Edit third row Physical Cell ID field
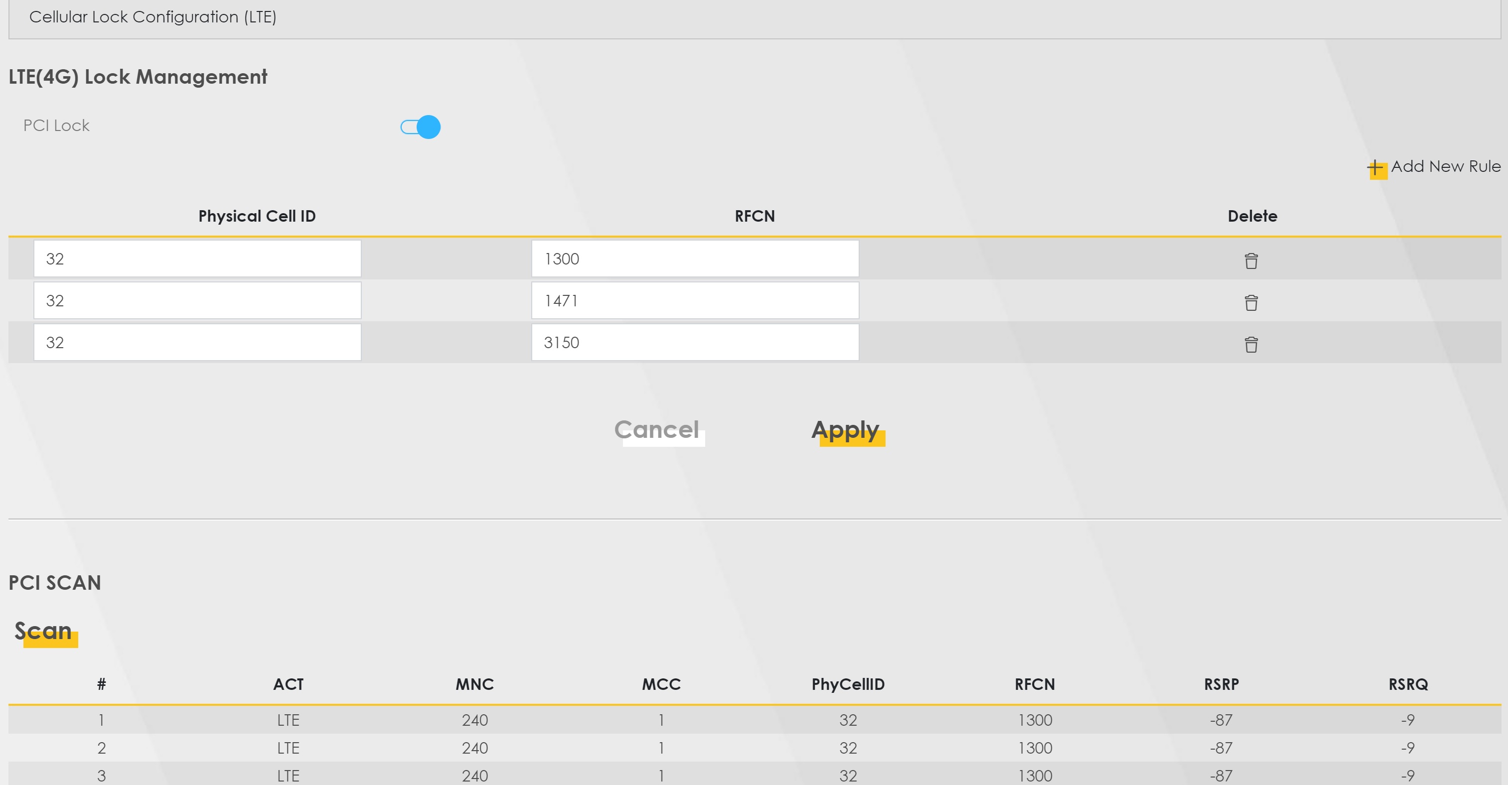 tap(197, 343)
